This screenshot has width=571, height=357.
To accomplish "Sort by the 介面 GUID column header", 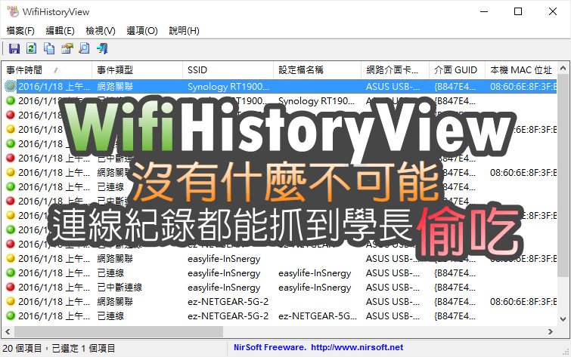I will pos(457,69).
